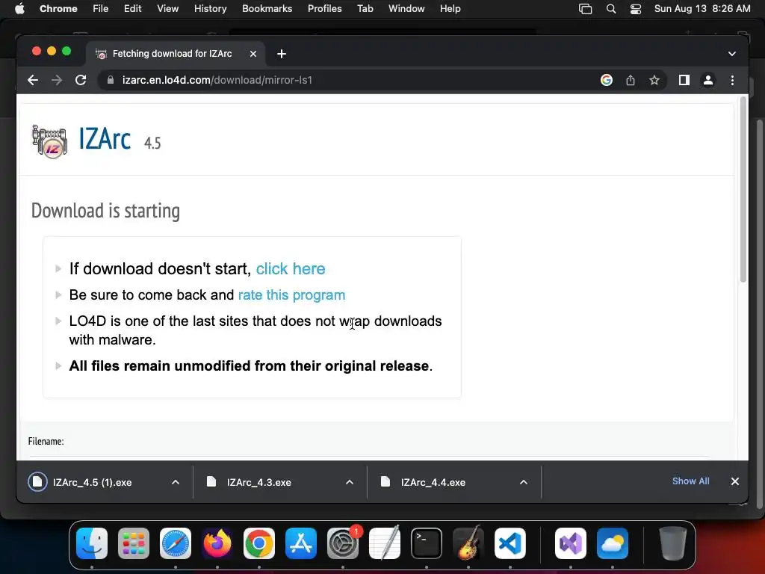765x574 pixels.
Task: Open the Chrome profile avatar
Action: (x=708, y=80)
